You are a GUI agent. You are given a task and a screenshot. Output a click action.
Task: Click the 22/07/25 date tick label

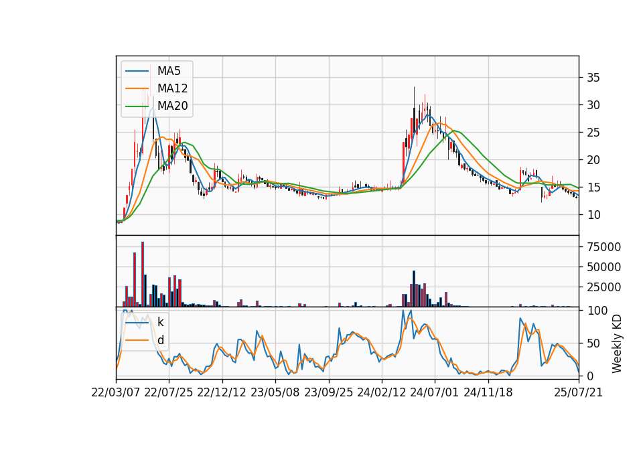(x=169, y=392)
